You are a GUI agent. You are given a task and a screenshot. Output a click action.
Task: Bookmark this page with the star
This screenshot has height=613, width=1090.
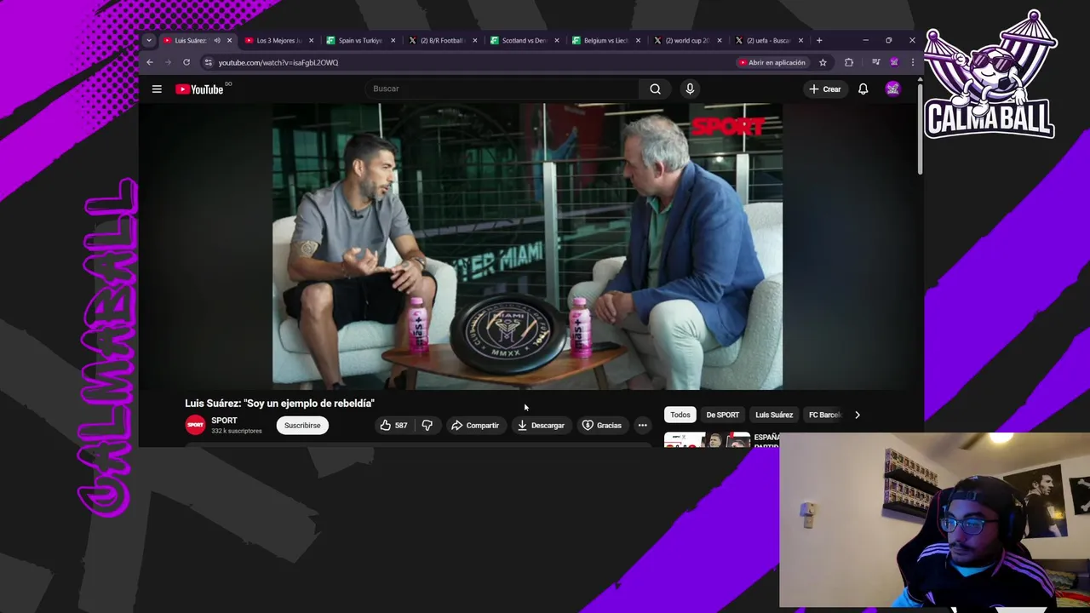823,62
